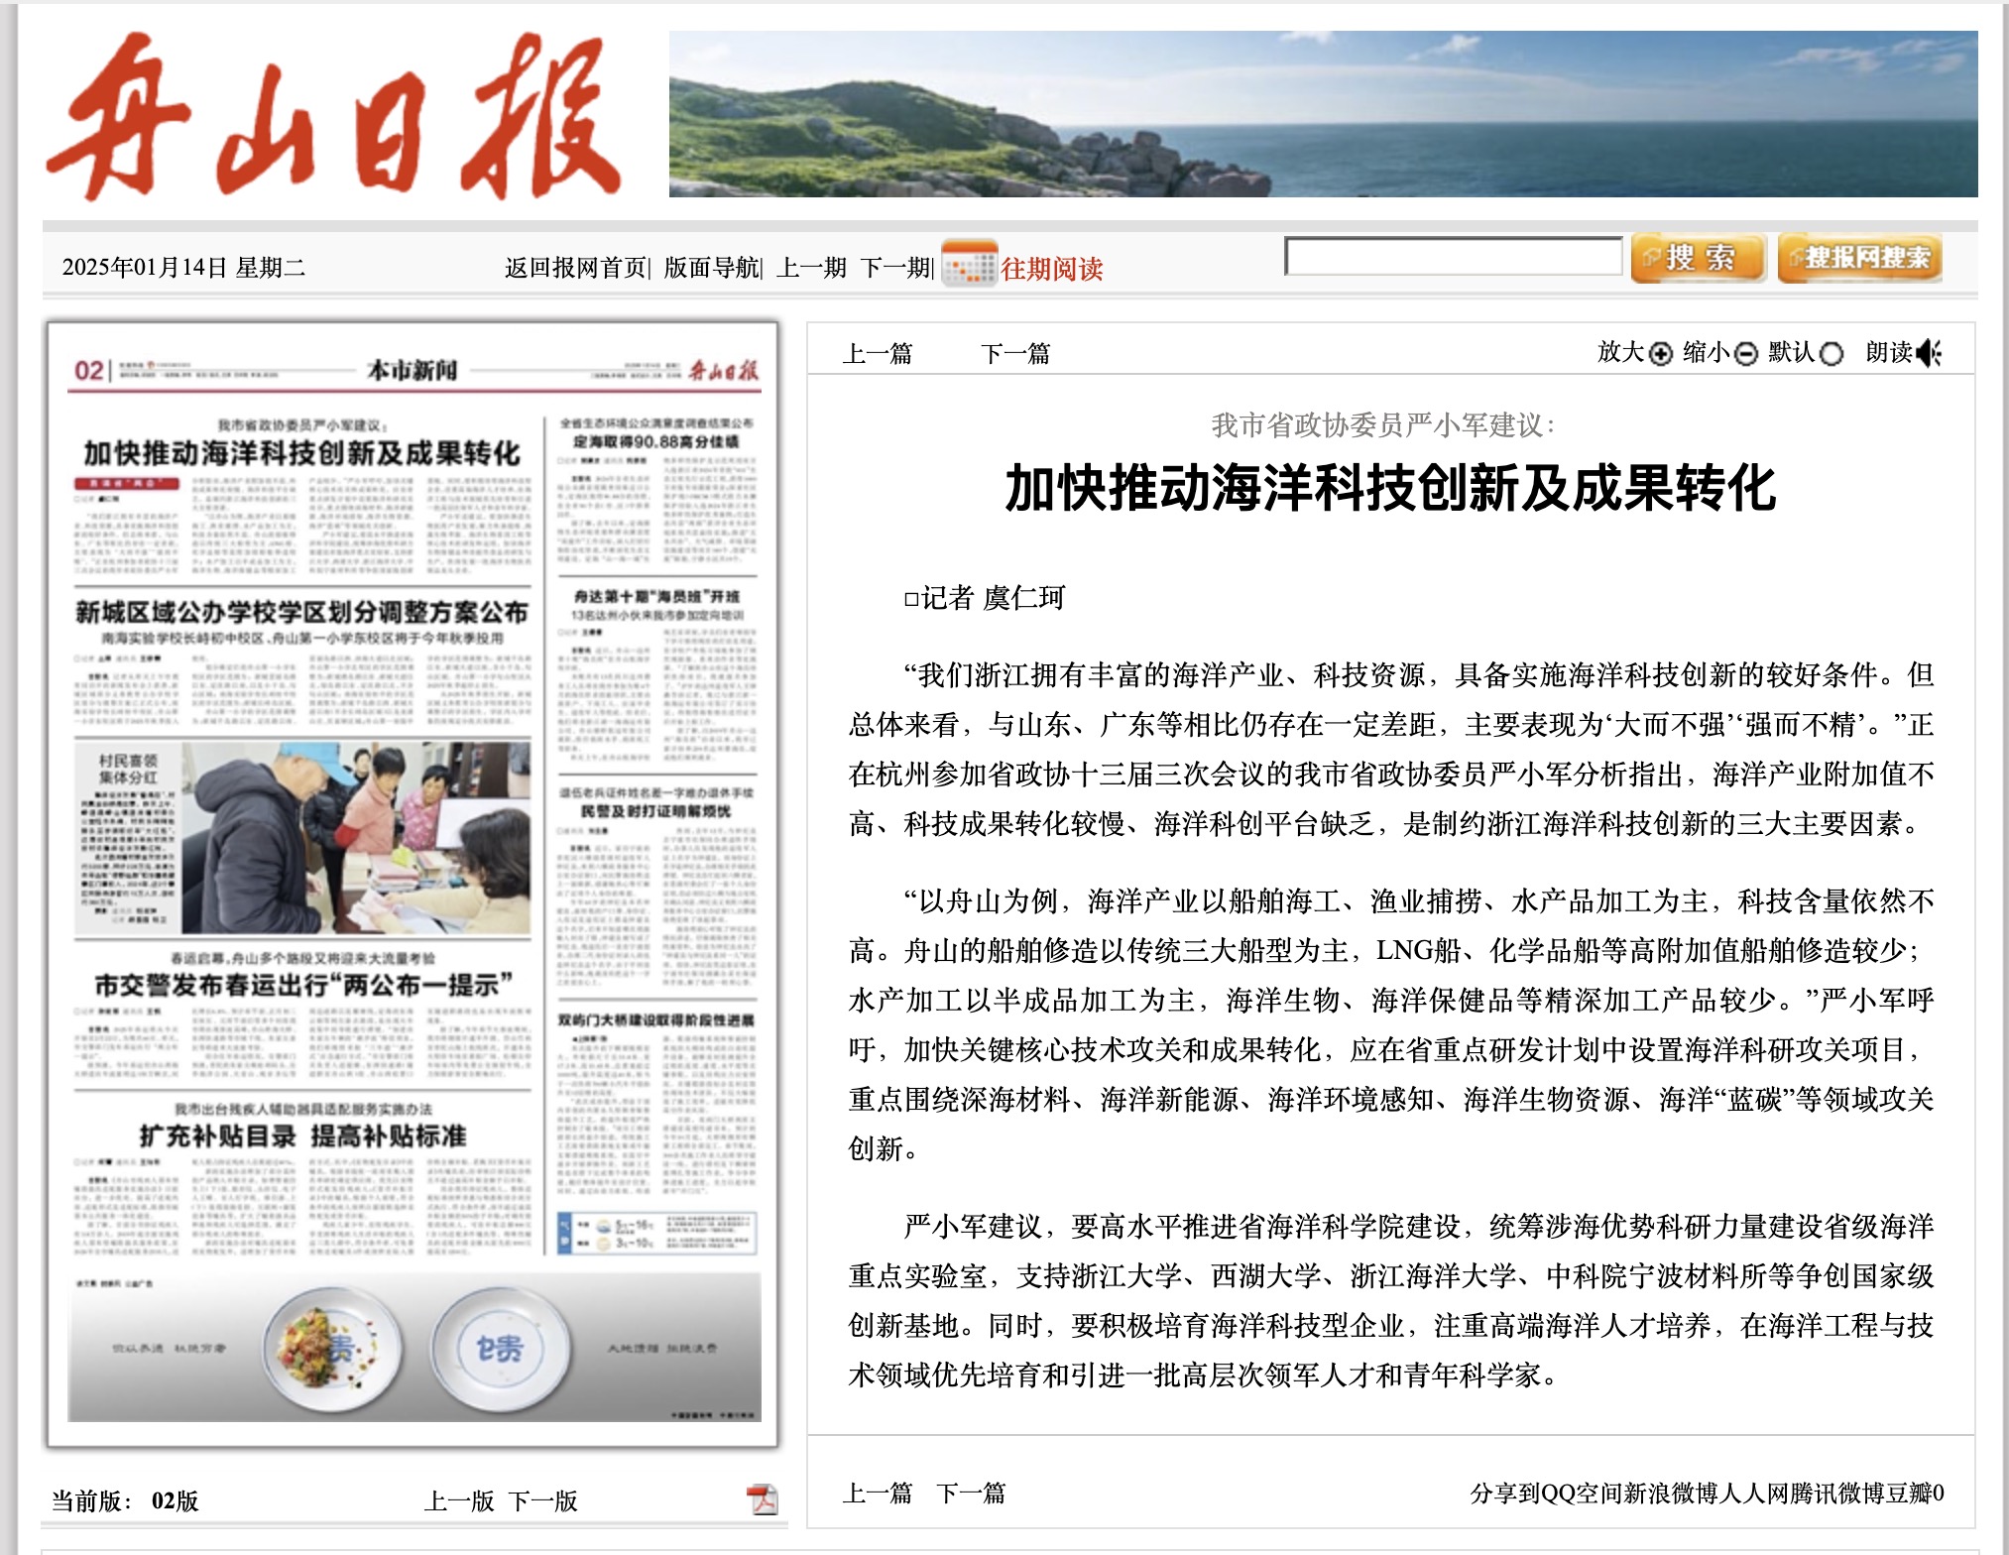This screenshot has width=2009, height=1555.
Task: Click the orange 搜索 button
Action: tap(1699, 259)
